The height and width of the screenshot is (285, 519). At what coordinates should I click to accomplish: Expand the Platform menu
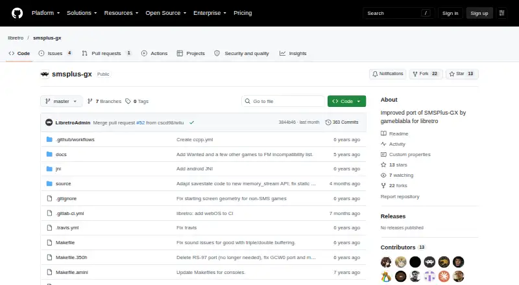(x=45, y=13)
